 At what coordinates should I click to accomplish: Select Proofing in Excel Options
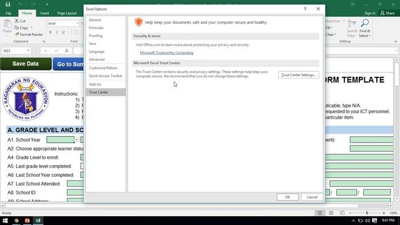(x=106, y=36)
